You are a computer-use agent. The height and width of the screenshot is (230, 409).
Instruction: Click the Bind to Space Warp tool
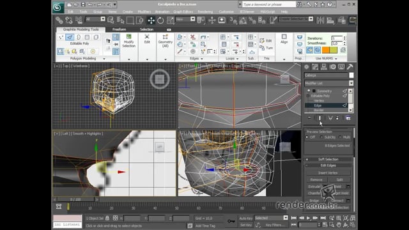point(79,20)
